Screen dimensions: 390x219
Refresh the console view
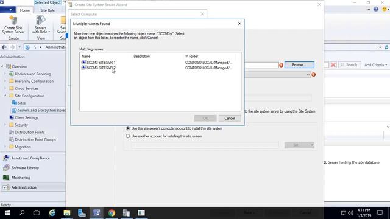coord(386,47)
